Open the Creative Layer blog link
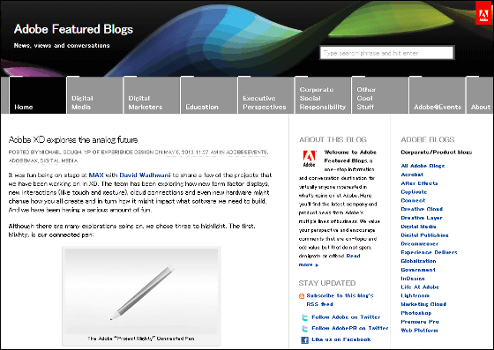Viewport: 494px width, 350px height. pyautogui.click(x=422, y=218)
